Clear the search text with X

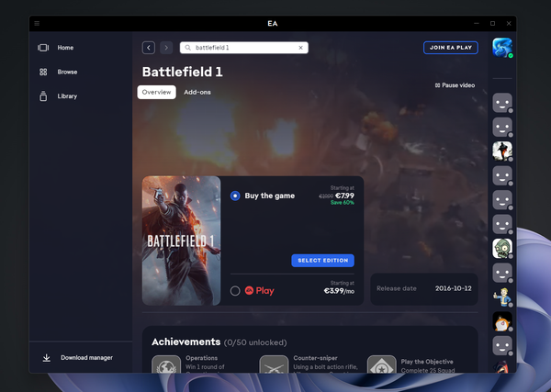point(300,48)
